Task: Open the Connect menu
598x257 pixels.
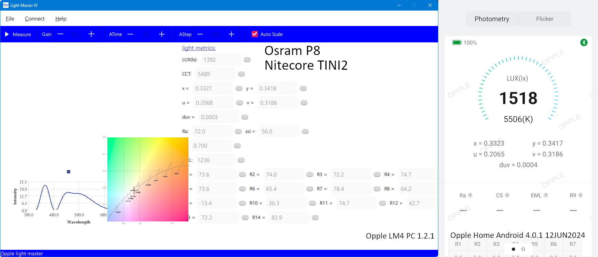Action: 35,18
